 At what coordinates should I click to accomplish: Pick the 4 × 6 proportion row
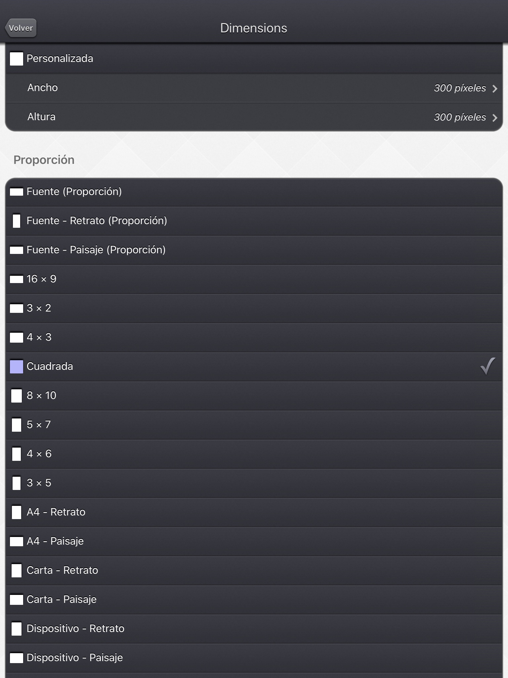39,454
